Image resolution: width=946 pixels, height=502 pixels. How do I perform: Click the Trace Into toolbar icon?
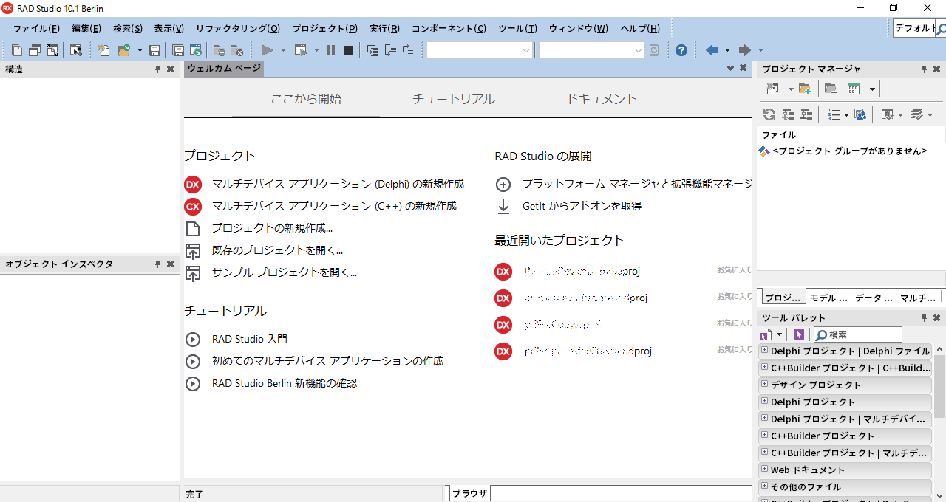[x=373, y=50]
